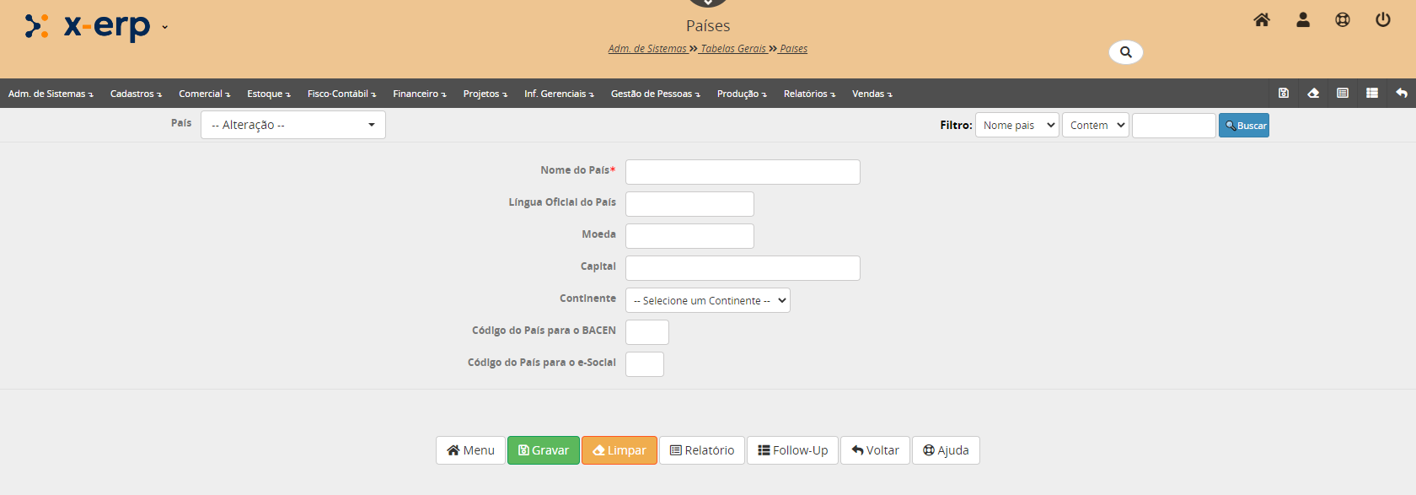Viewport: 1416px width, 495px height.
Task: Open the Financeiro menu
Action: pyautogui.click(x=419, y=94)
